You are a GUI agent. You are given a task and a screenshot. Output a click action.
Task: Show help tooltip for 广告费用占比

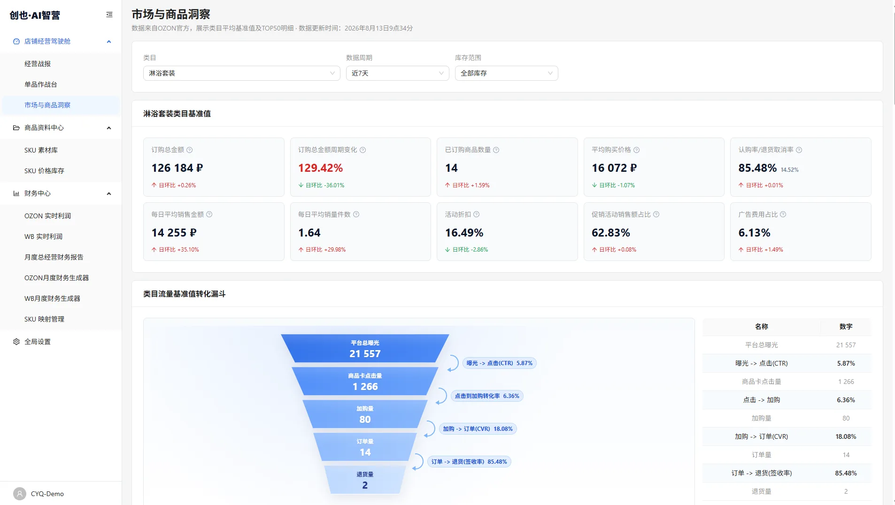pyautogui.click(x=783, y=214)
